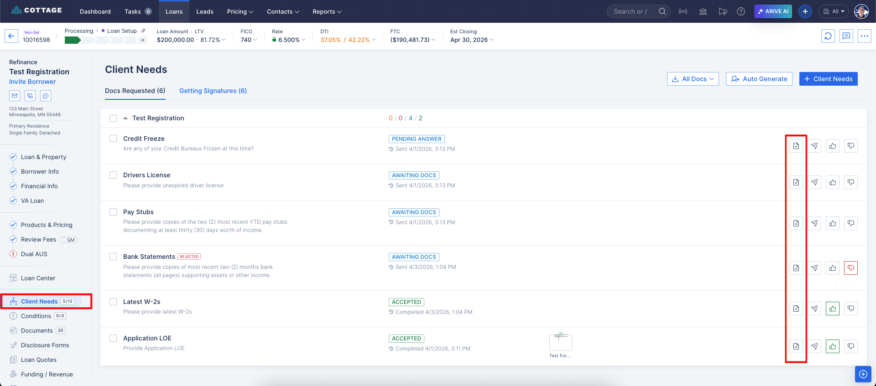
Task: Edit loan stage with pencil icon
Action: (x=143, y=31)
